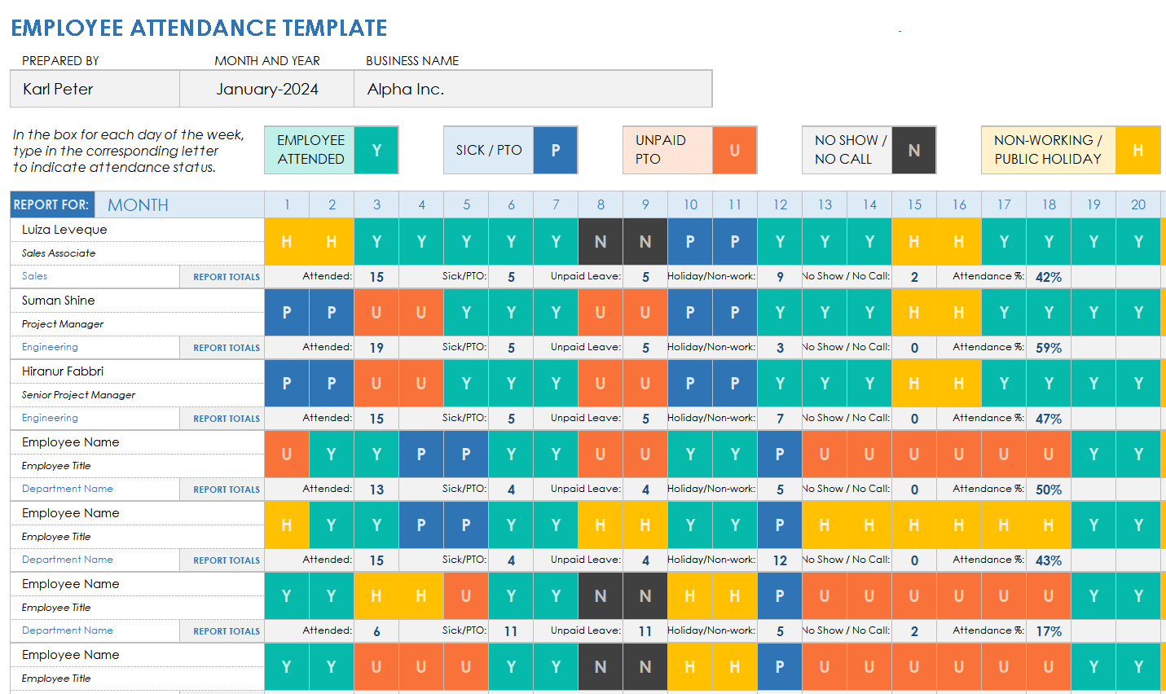1166x694 pixels.
Task: Click the Attended total 13
Action: click(x=376, y=490)
